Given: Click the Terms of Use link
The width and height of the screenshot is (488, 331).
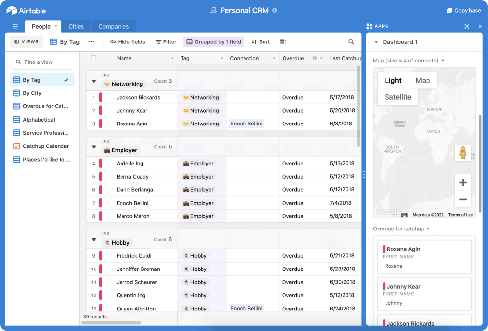Looking at the screenshot, I should point(461,215).
